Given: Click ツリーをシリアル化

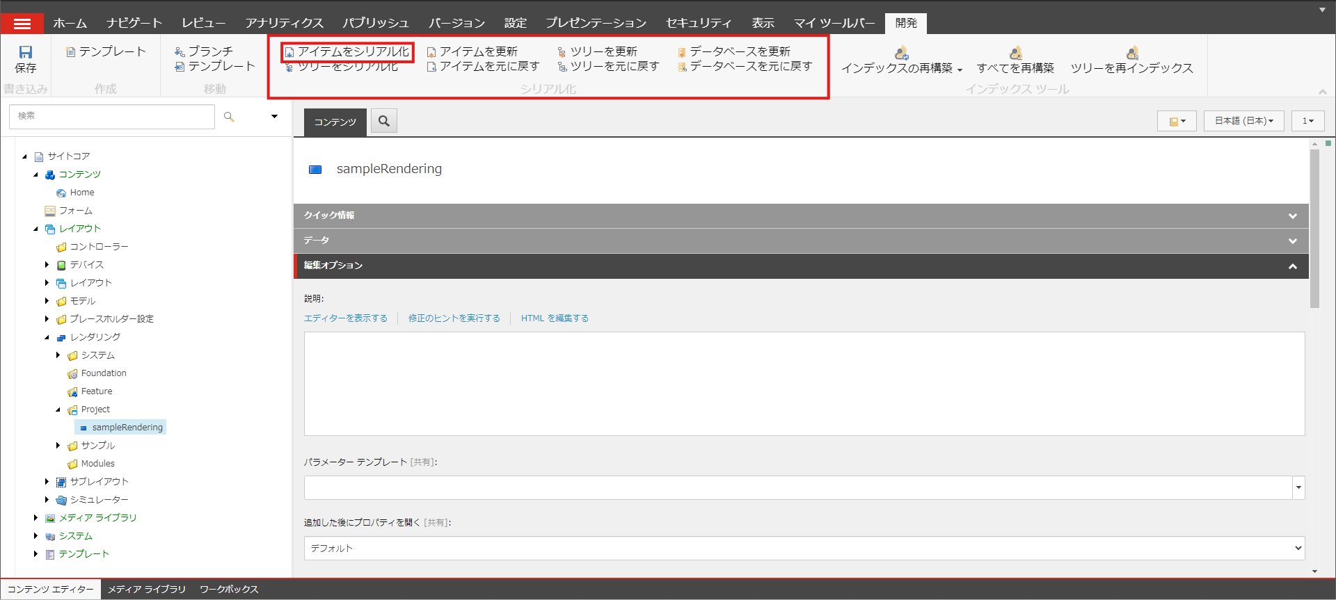Looking at the screenshot, I should click(342, 67).
